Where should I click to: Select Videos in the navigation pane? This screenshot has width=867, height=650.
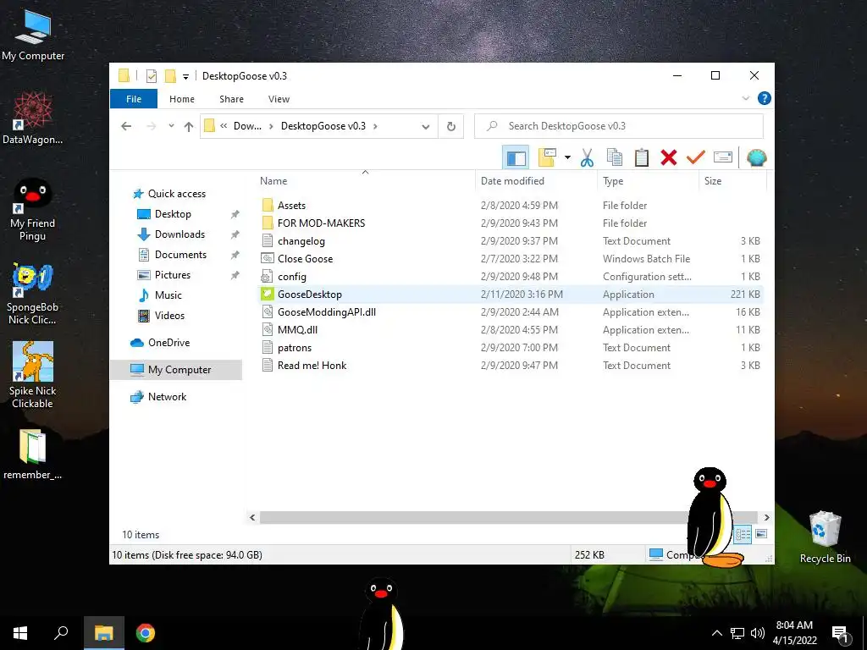coord(169,316)
